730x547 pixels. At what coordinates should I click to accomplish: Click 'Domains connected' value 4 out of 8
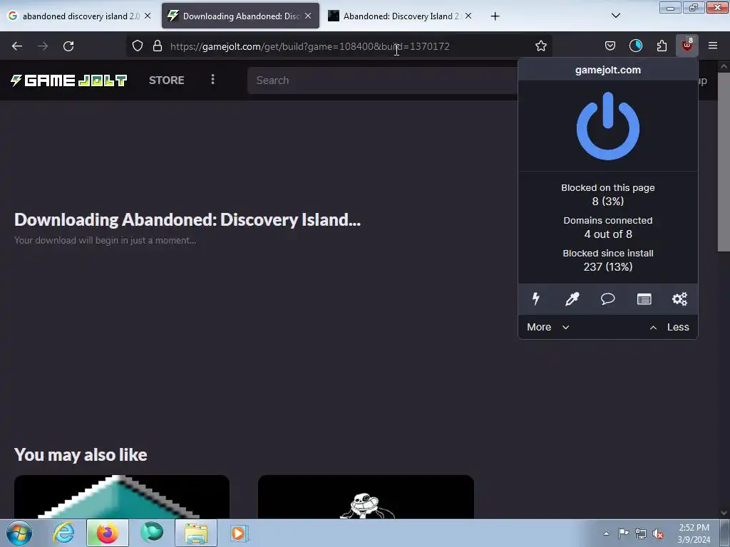pyautogui.click(x=607, y=234)
